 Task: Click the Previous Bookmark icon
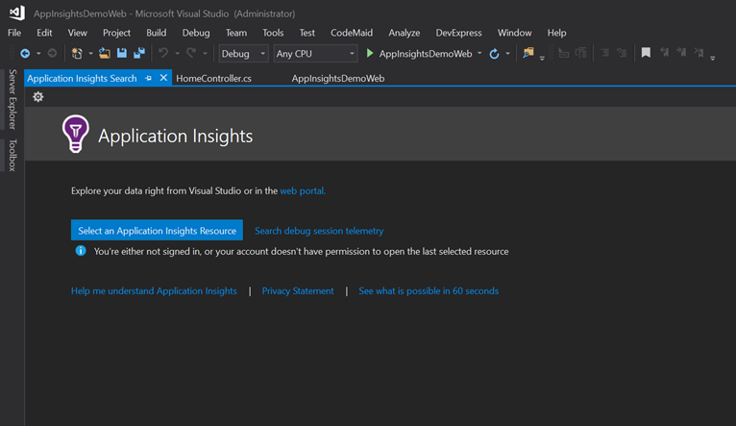(x=664, y=53)
